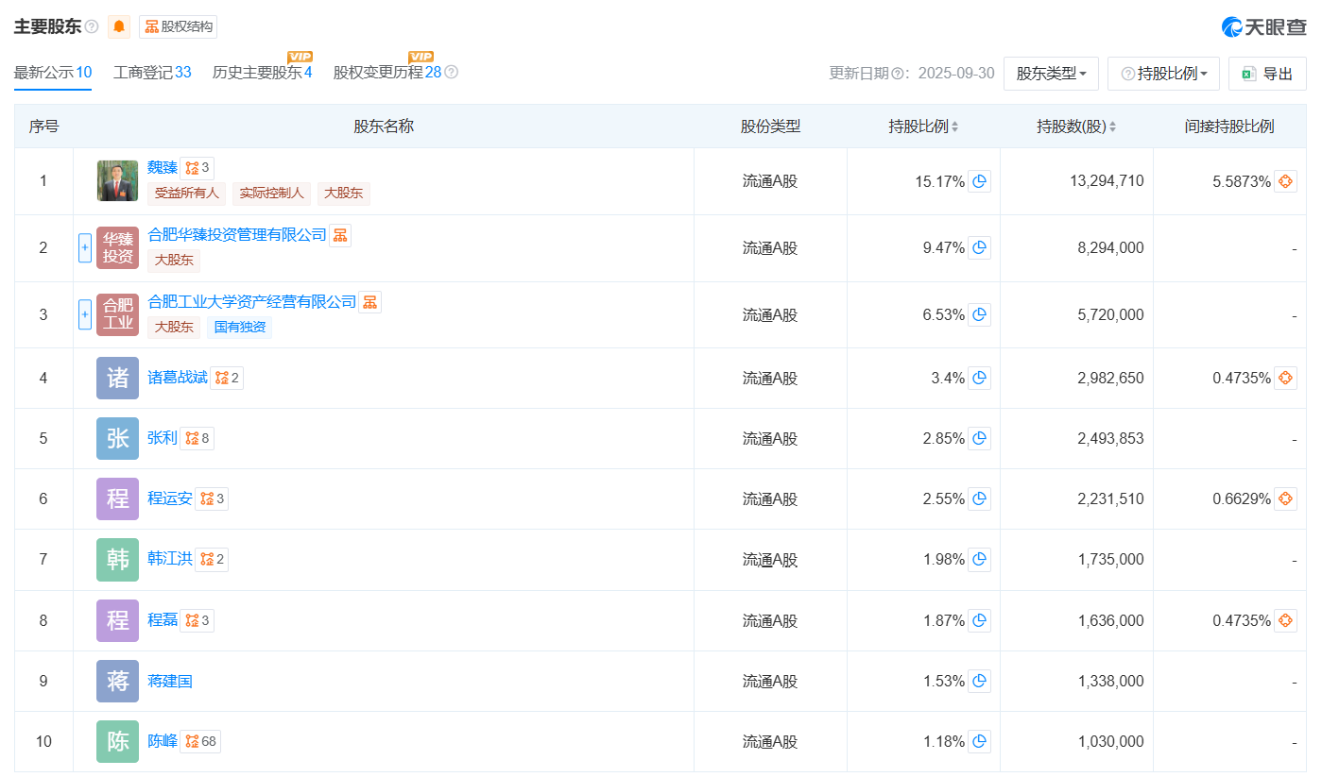Click pie chart icon beside 3.4% holding
The width and height of the screenshot is (1322, 777).
[x=980, y=378]
